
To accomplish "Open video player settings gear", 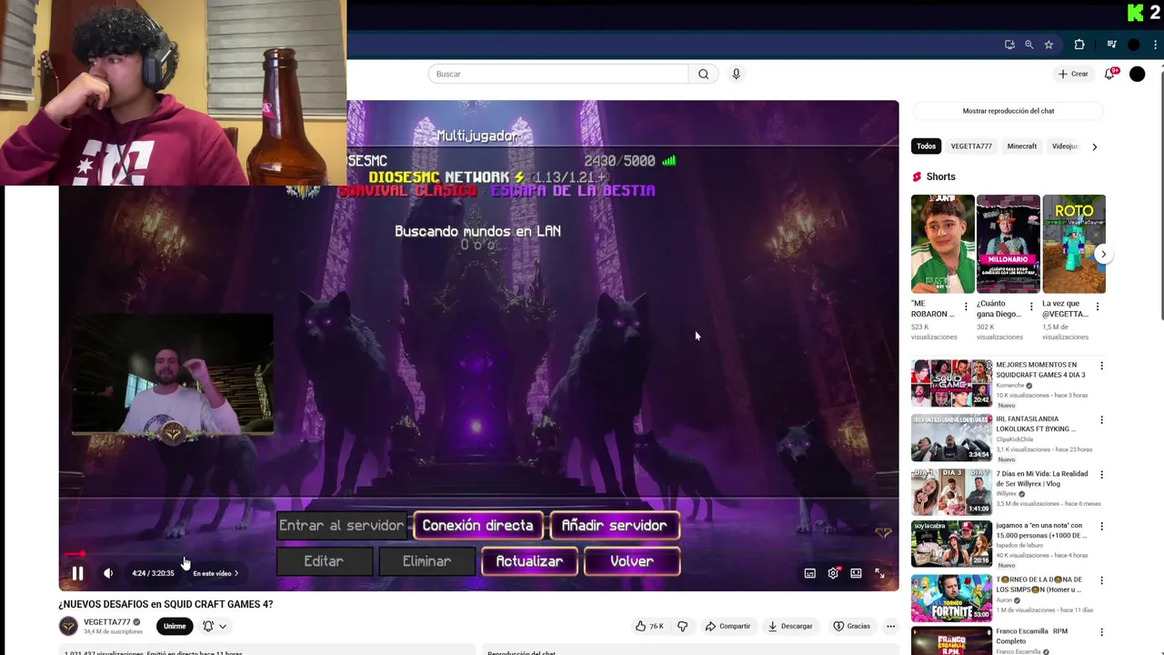I will (833, 573).
